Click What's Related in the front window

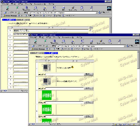132,46
